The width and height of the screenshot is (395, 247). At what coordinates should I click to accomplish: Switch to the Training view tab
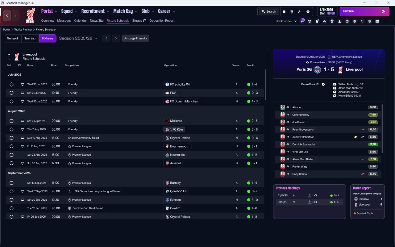tap(30, 38)
